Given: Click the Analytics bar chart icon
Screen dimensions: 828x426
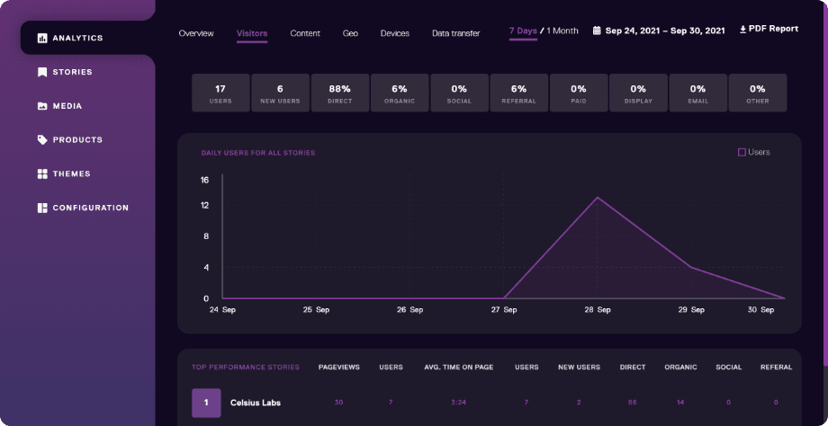Looking at the screenshot, I should click(x=42, y=38).
